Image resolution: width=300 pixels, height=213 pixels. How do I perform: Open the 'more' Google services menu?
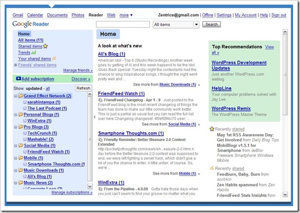point(126,15)
